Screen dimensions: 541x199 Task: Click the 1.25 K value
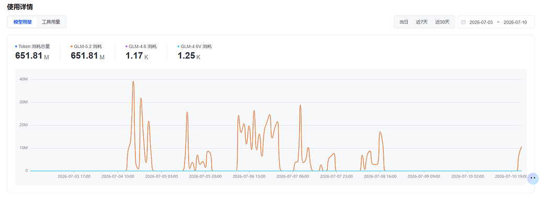point(189,55)
